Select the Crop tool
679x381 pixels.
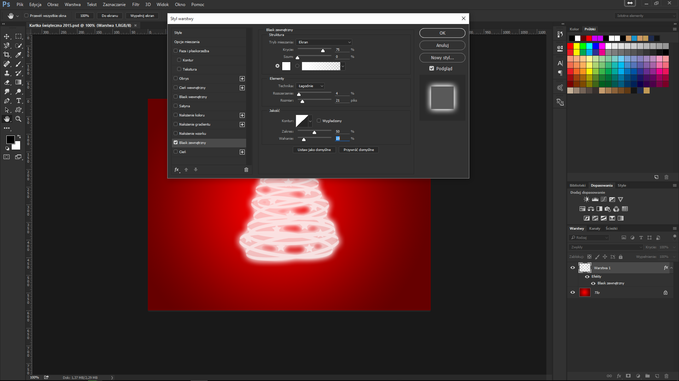[x=7, y=55]
